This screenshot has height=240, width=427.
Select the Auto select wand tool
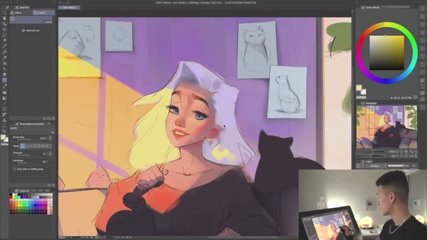(x=5, y=41)
